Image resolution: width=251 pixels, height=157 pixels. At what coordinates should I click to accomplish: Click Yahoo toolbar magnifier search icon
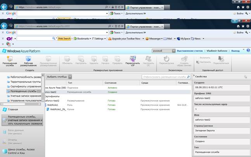[x=54, y=38]
